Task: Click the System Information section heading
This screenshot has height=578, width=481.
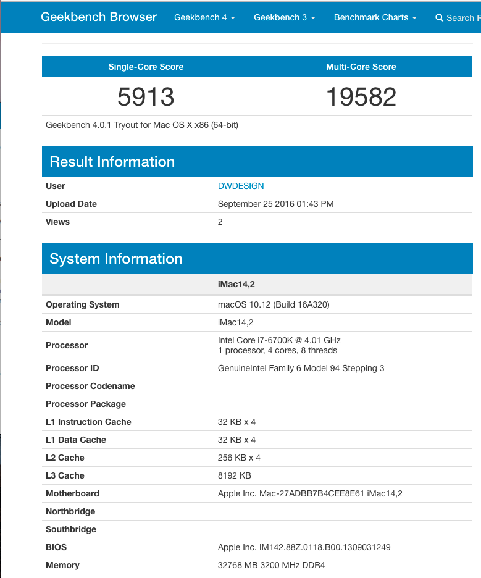Action: [x=115, y=259]
